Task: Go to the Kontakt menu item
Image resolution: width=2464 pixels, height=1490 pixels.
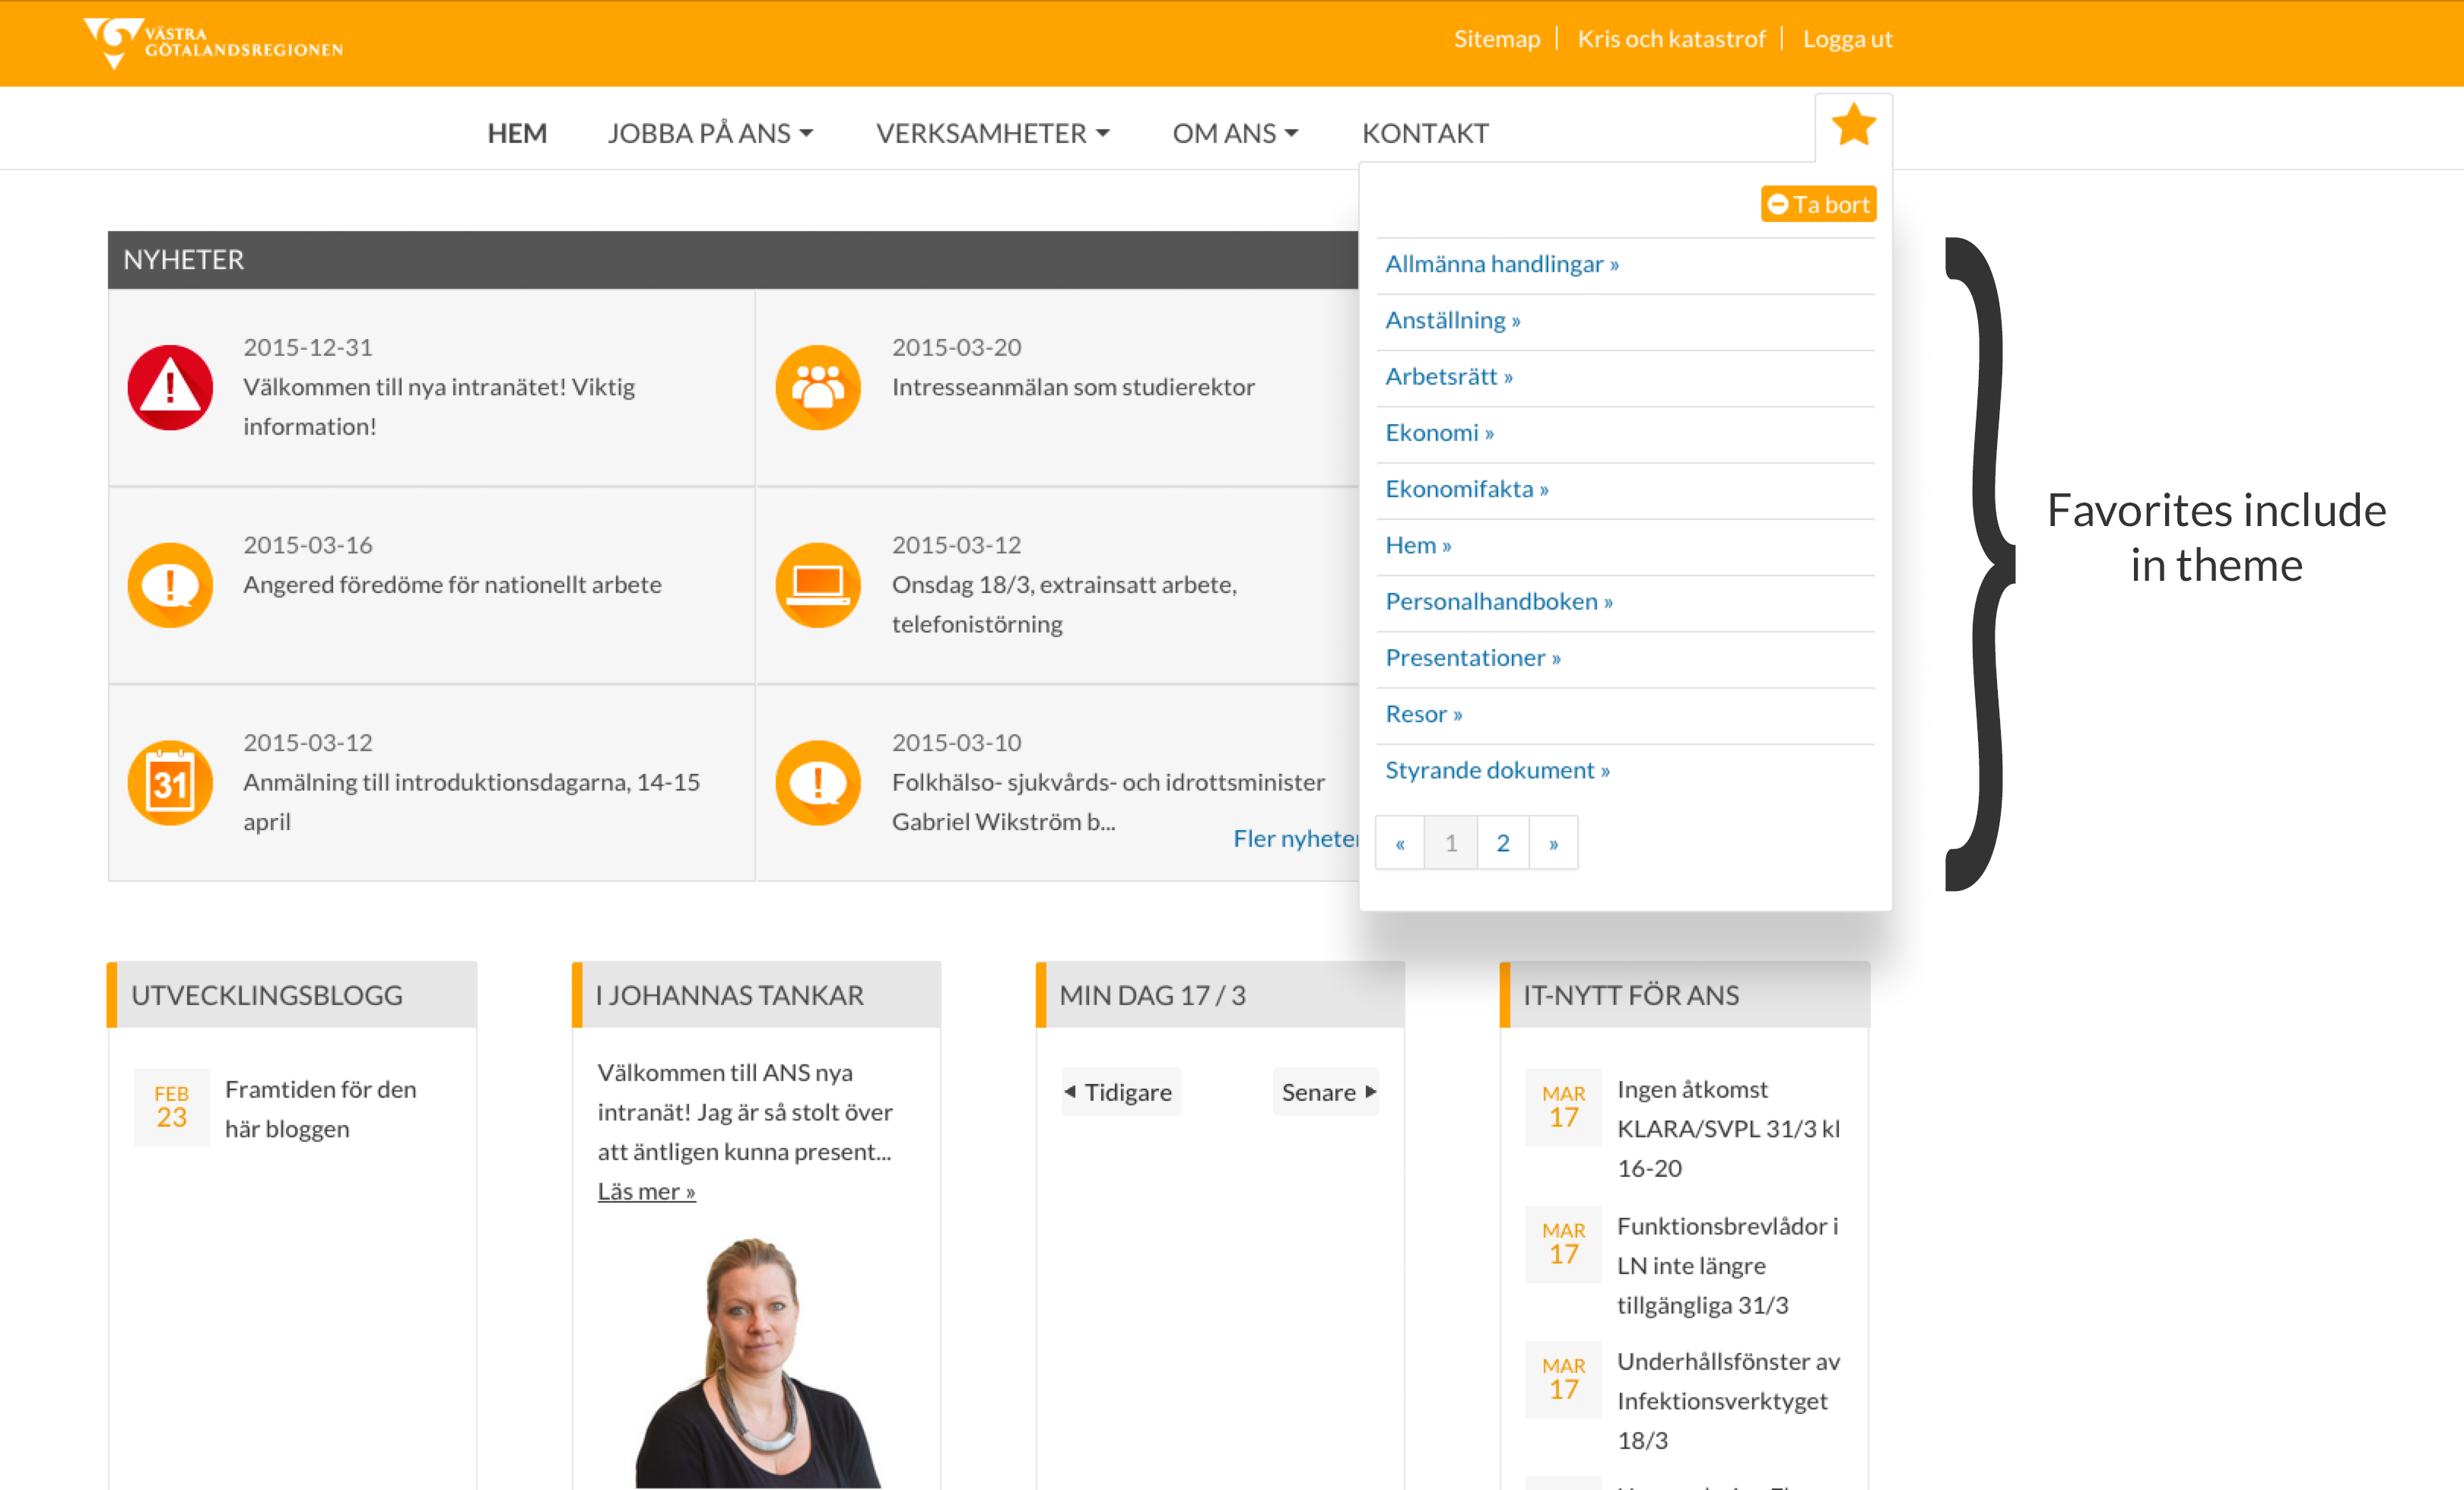Action: click(x=1425, y=133)
